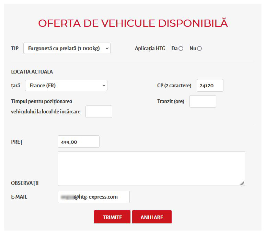The width and height of the screenshot is (266, 234).
Task: Click the chevron arrow on France (FR) select
Action: (x=104, y=86)
